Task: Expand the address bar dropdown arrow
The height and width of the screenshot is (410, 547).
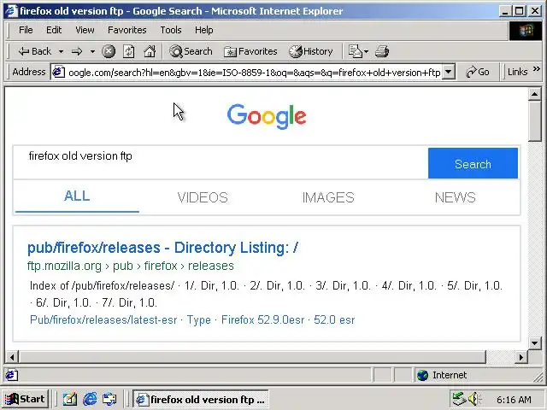Action: pyautogui.click(x=449, y=72)
